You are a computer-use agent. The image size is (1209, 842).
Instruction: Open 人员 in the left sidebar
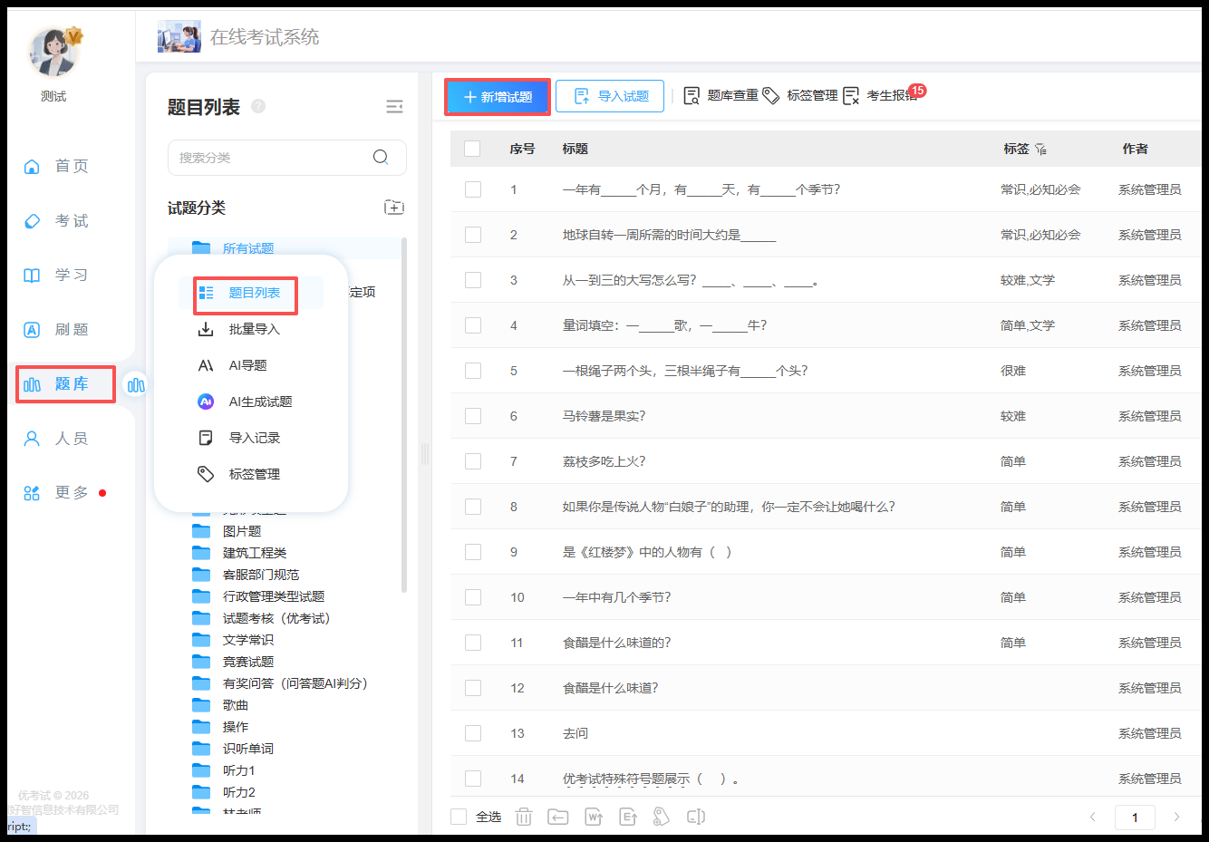(56, 438)
